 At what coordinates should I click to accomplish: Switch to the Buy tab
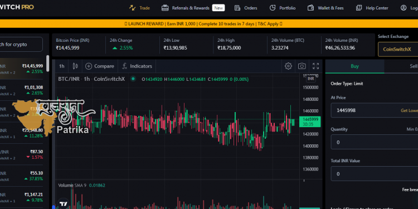(354, 66)
